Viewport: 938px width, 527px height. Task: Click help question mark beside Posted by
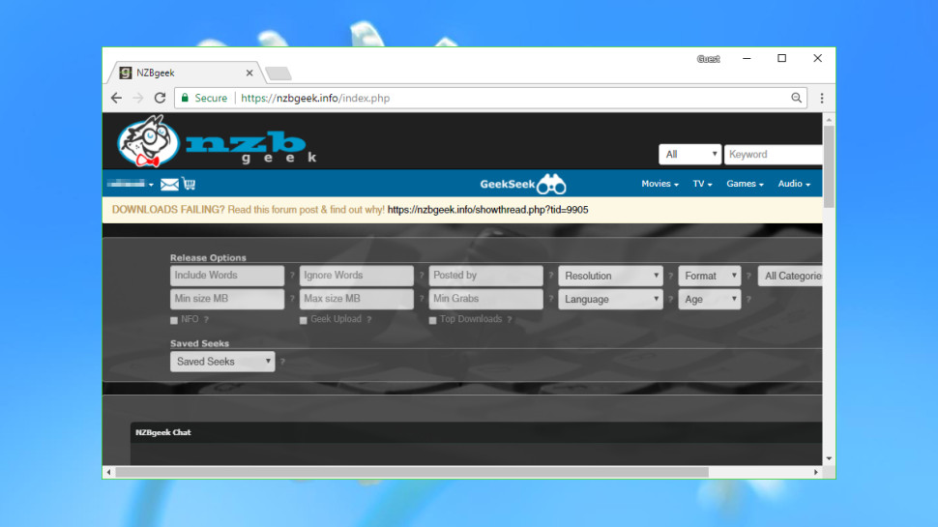tap(550, 276)
